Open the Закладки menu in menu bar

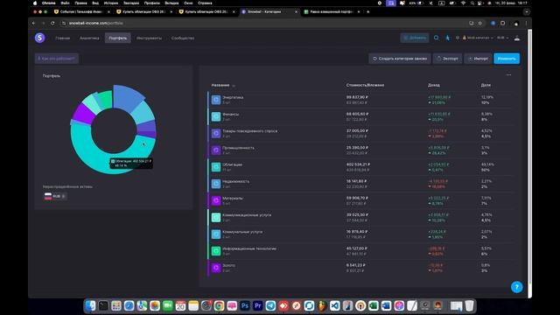(131, 3)
